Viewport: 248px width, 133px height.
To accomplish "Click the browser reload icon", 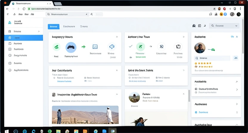I will pyautogui.click(x=24, y=9).
